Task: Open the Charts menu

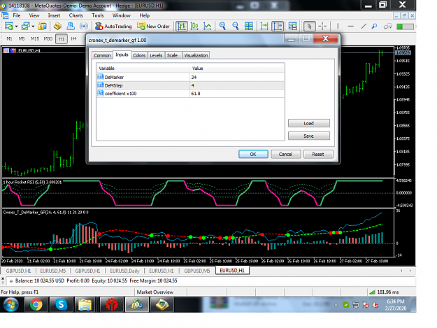Action: pyautogui.click(x=76, y=15)
